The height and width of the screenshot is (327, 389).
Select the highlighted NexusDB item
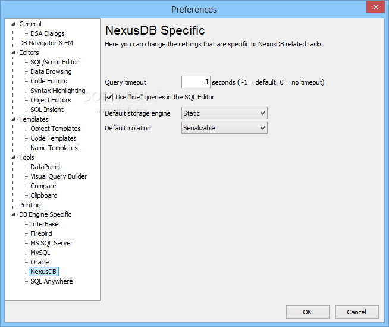point(43,272)
